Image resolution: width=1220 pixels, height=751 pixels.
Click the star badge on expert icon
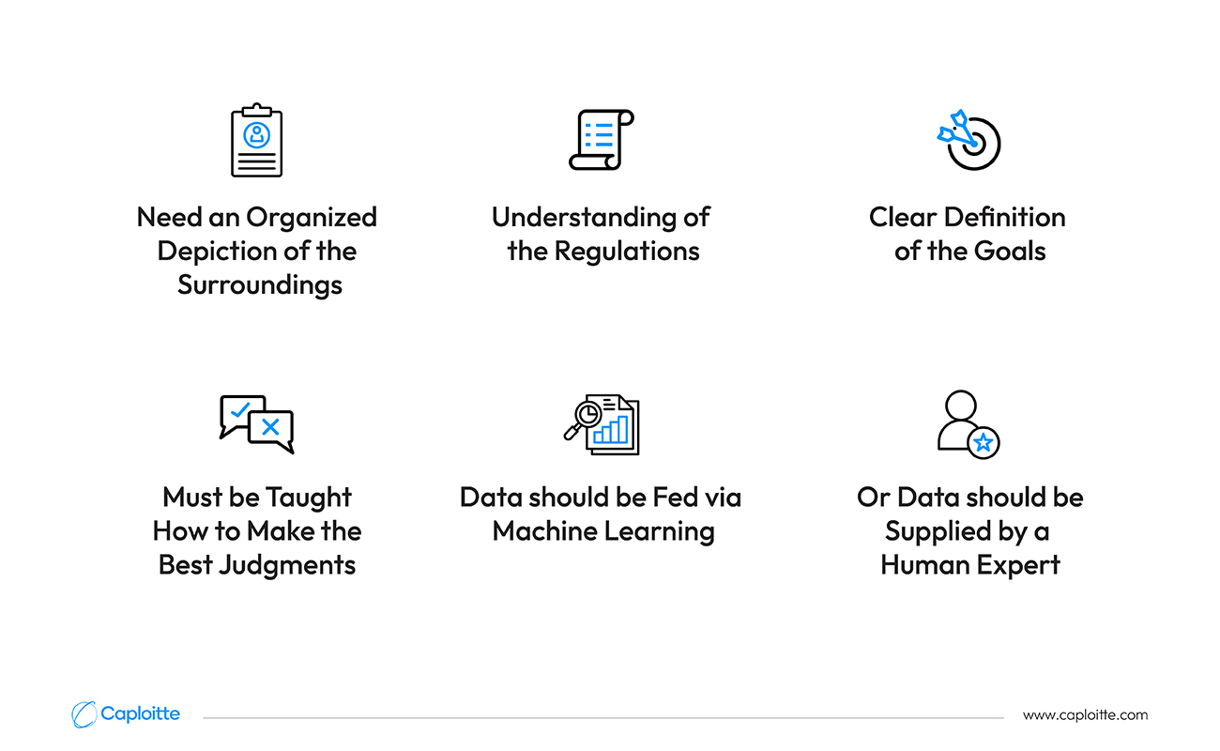pyautogui.click(x=983, y=442)
